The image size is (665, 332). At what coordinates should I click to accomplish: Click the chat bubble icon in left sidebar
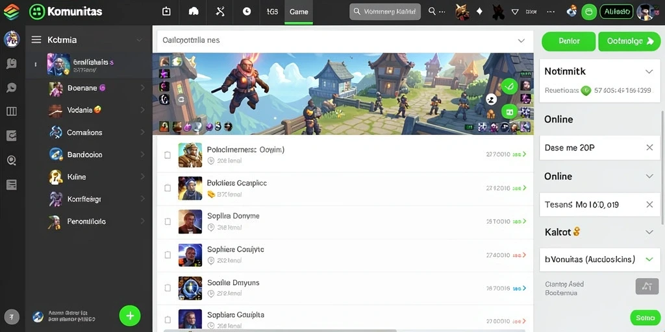click(x=12, y=88)
